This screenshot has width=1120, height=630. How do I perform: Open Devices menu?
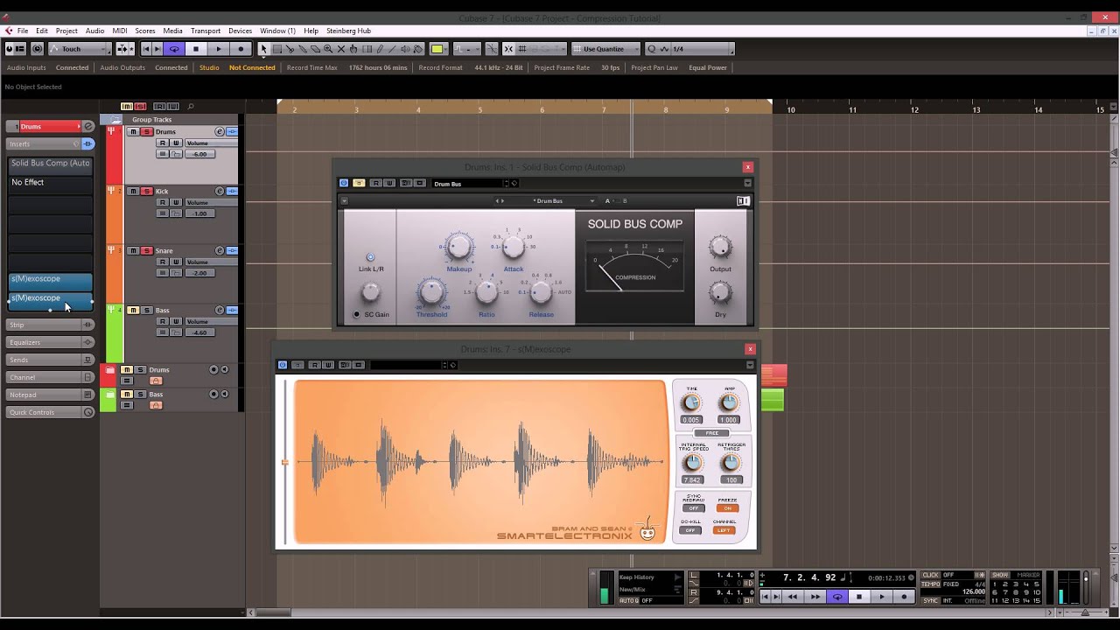(x=240, y=31)
